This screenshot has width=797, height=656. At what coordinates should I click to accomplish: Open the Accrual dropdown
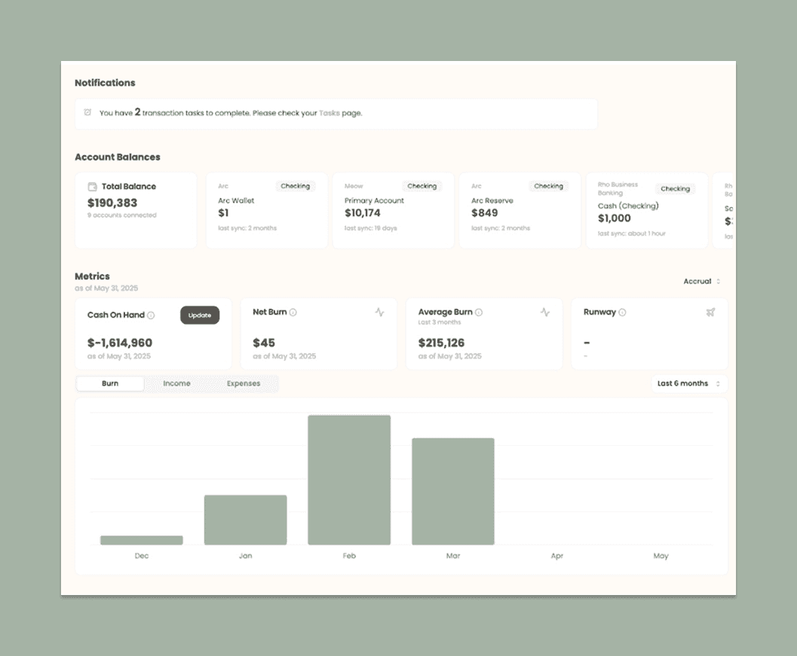point(700,281)
